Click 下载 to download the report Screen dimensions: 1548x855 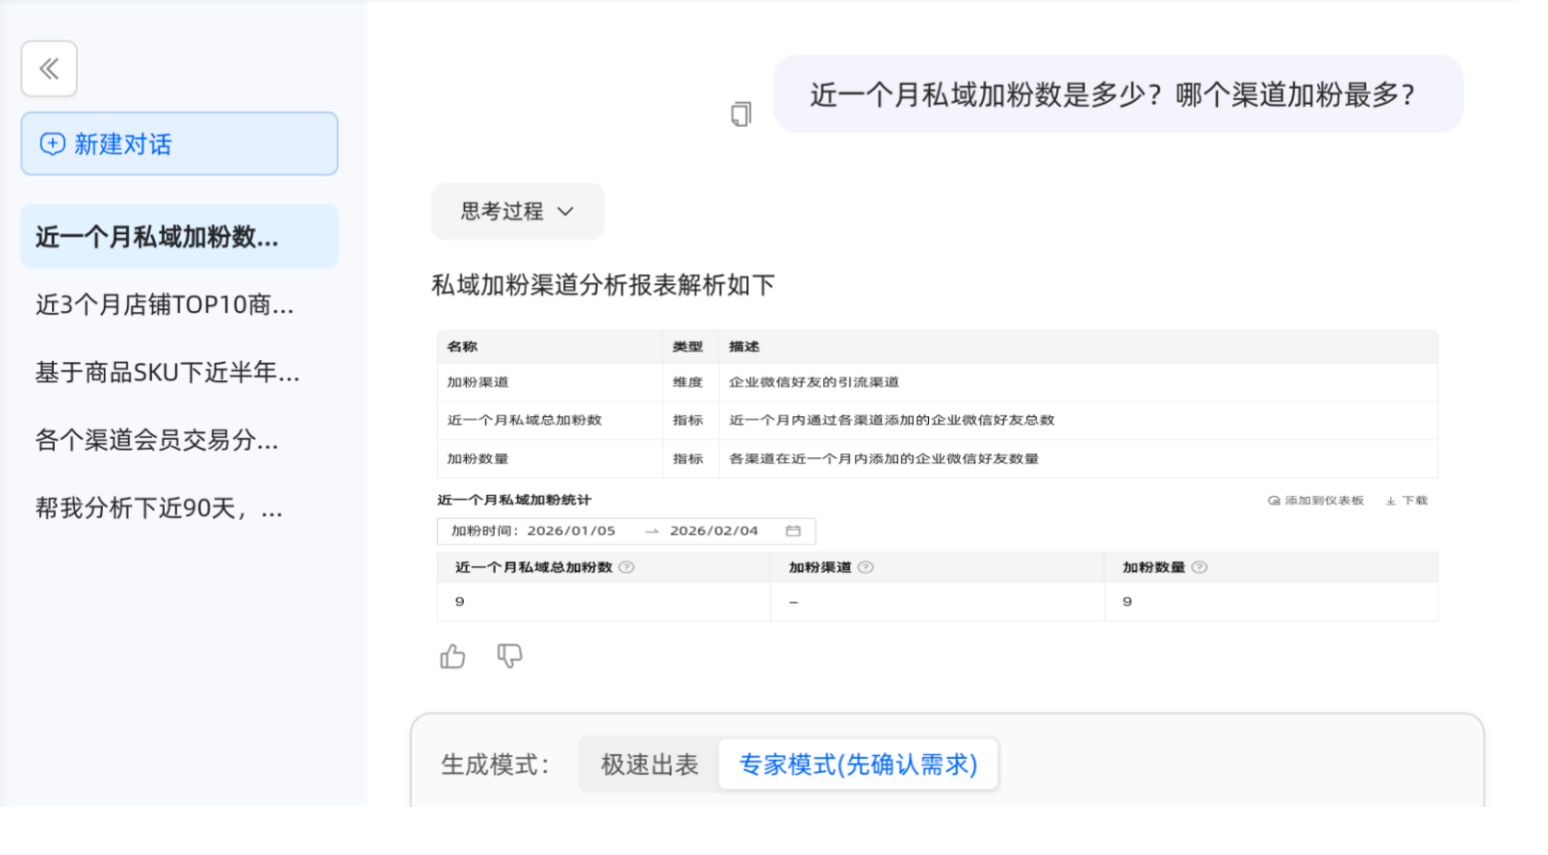1406,501
